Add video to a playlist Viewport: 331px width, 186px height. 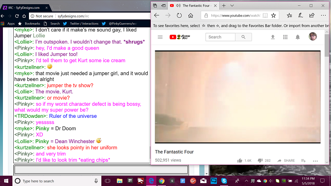tap(303, 160)
